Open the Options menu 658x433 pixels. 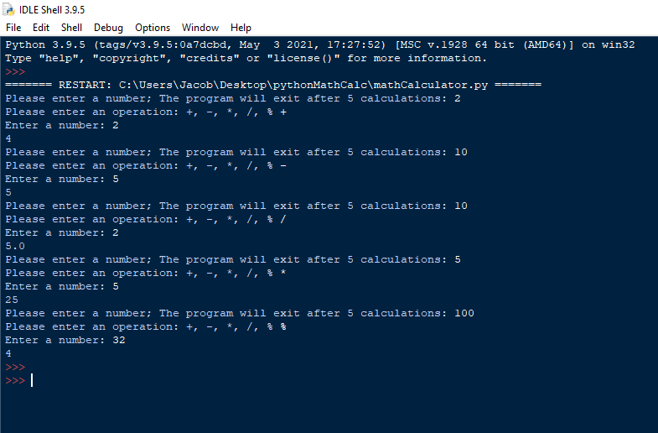point(153,28)
